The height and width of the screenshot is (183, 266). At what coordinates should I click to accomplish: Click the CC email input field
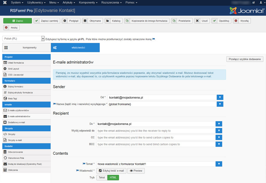[x=156, y=137]
